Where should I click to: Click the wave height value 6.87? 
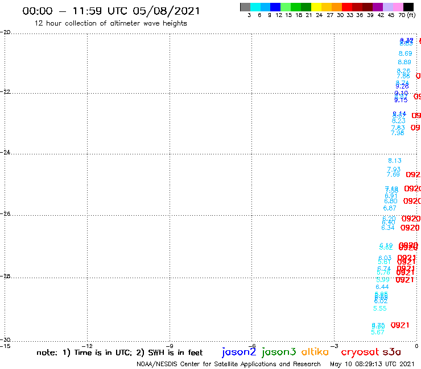(390, 208)
